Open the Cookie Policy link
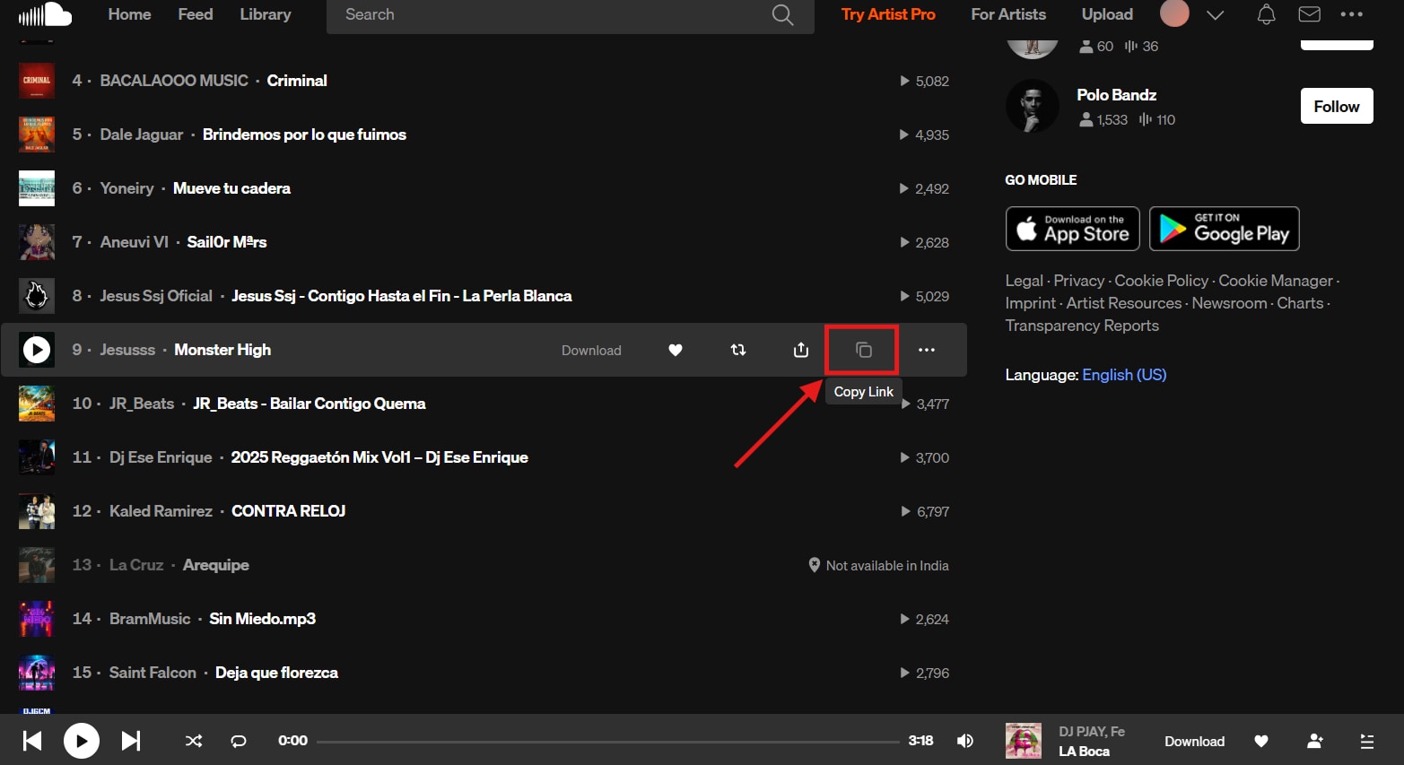This screenshot has width=1404, height=765. (1161, 280)
